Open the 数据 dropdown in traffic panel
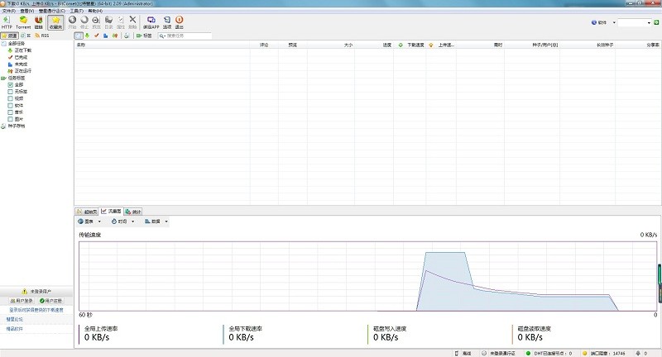This screenshot has width=662, height=357. (x=156, y=221)
